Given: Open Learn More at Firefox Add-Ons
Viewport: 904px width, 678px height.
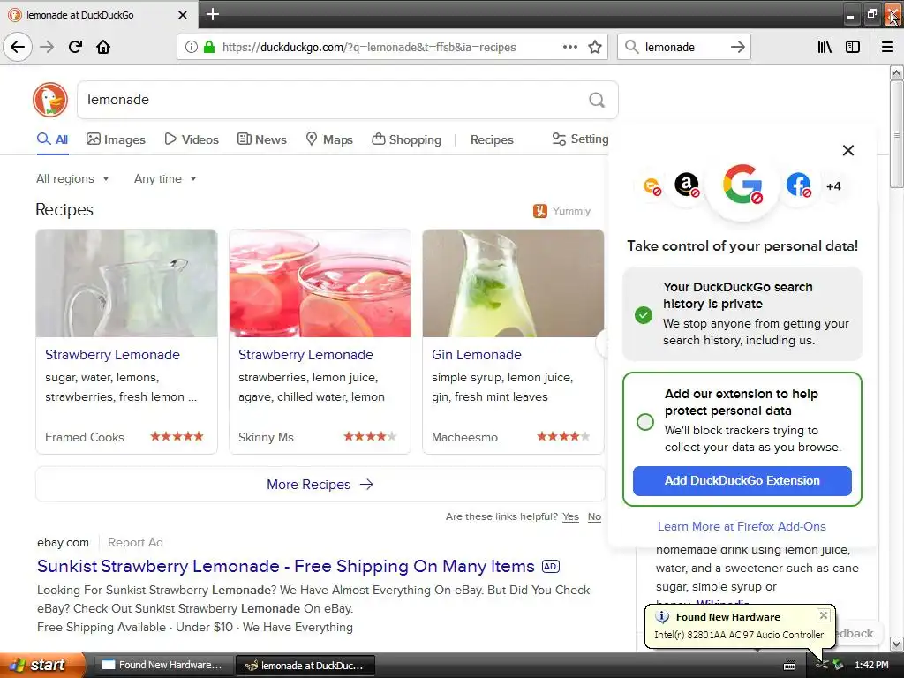Looking at the screenshot, I should point(742,526).
